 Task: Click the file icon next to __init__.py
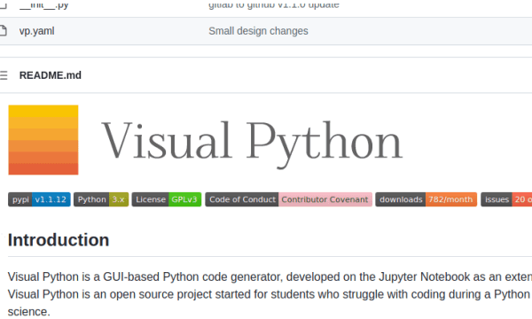click(x=3, y=4)
